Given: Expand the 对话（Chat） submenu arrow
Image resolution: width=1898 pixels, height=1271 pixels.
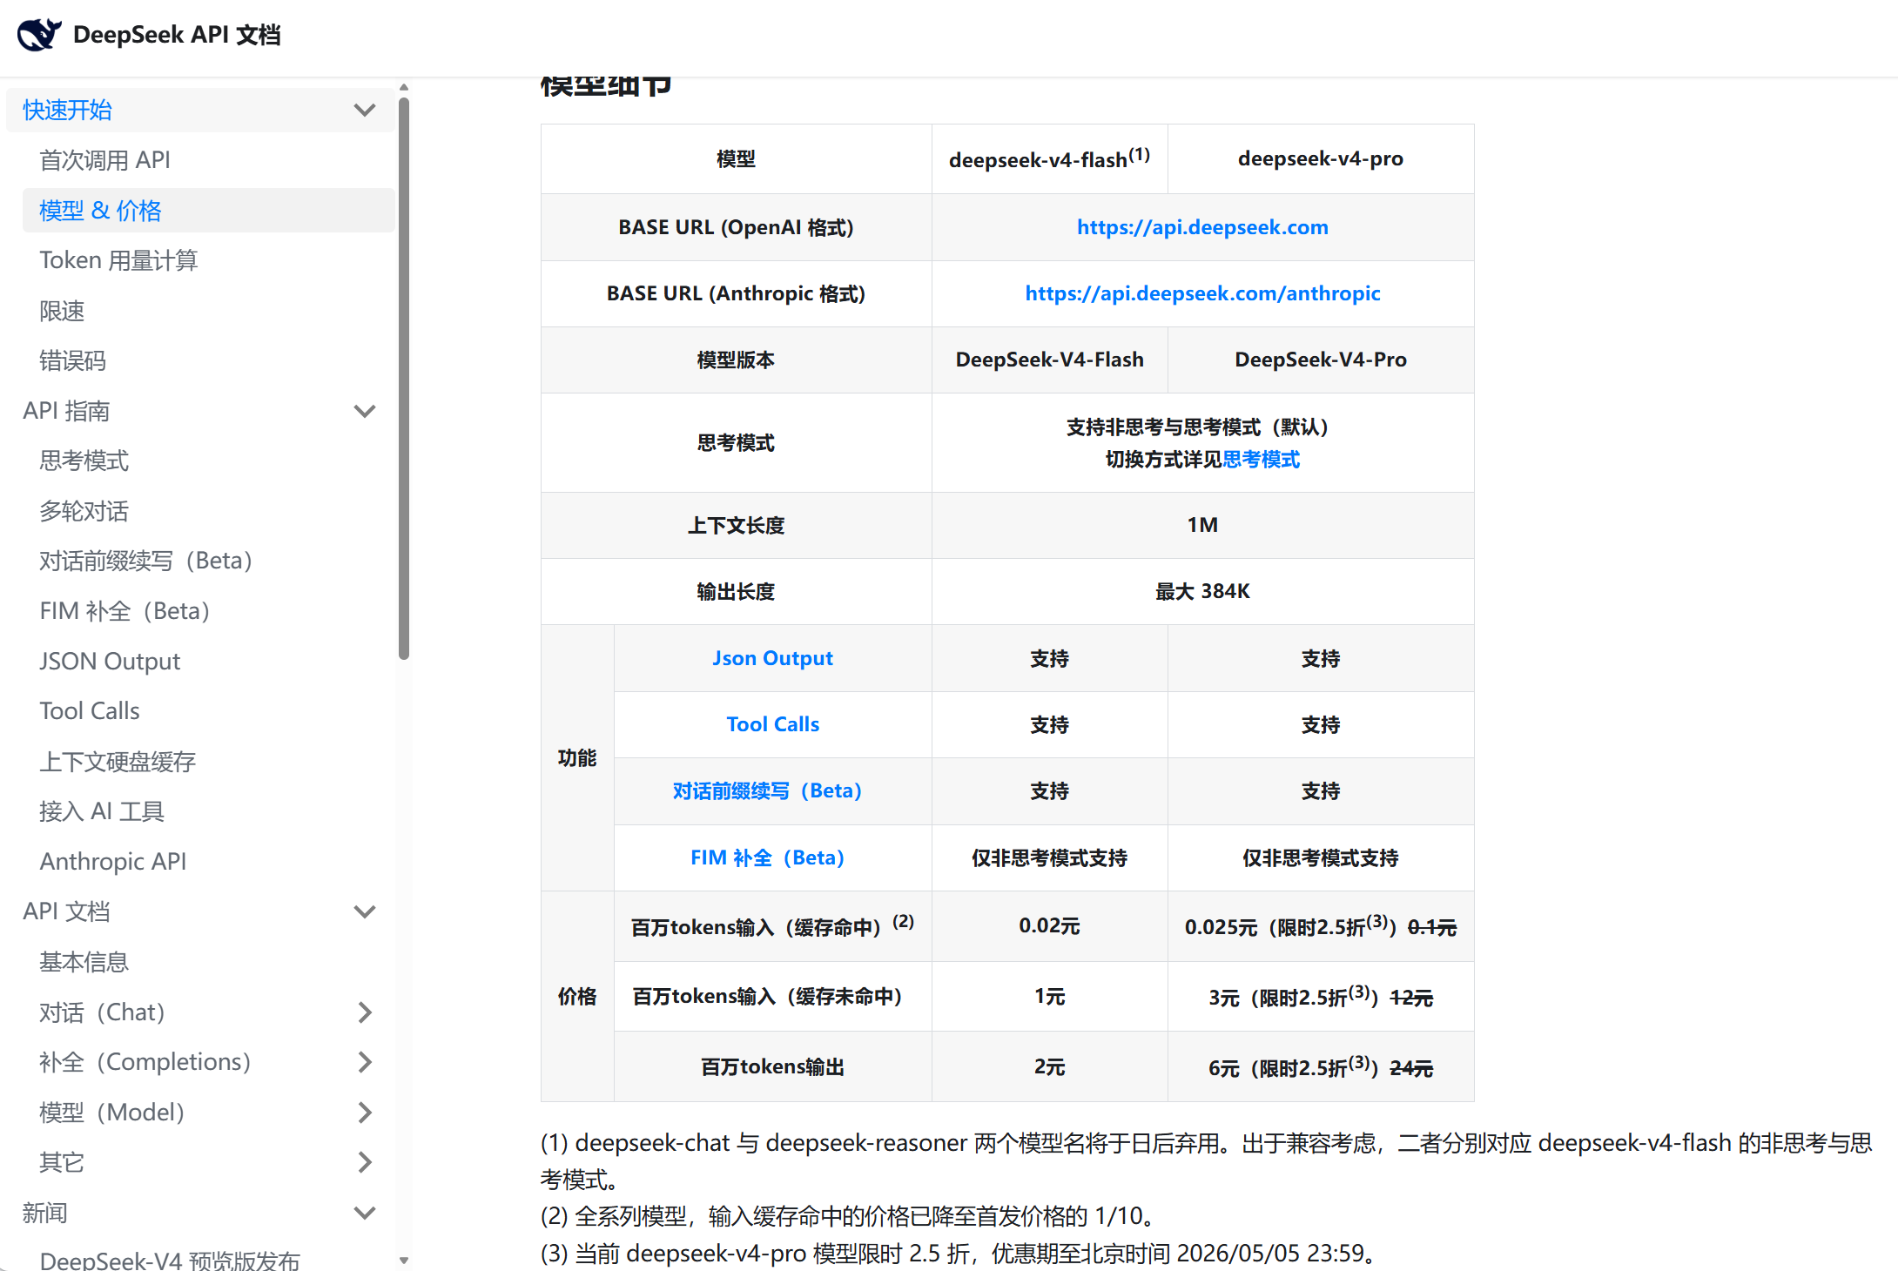Looking at the screenshot, I should click(x=365, y=1012).
